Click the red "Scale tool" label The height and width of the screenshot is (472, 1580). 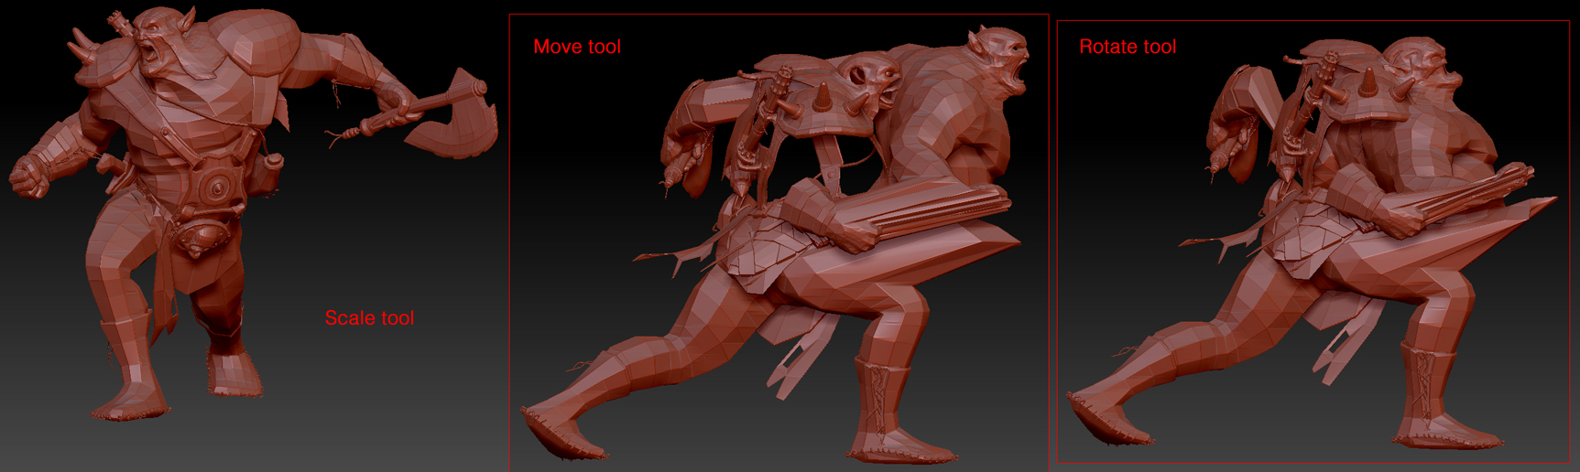click(x=369, y=318)
